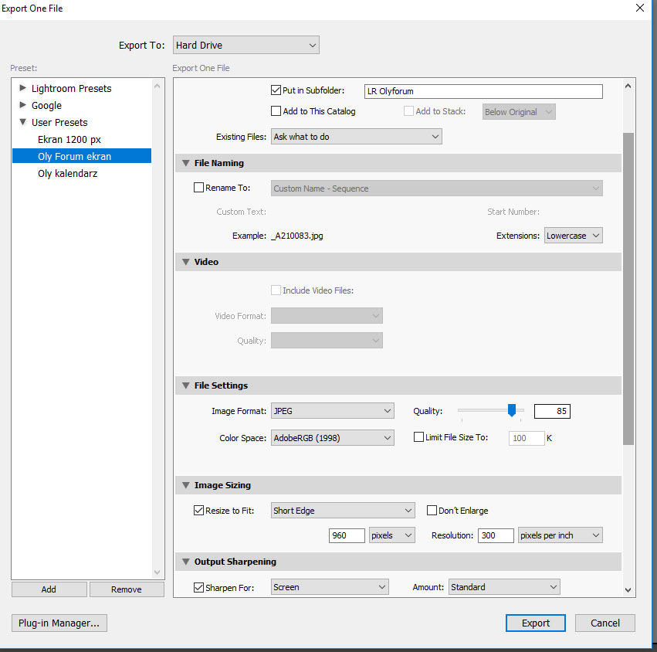
Task: Collapse the Video section triangle
Action: click(x=186, y=262)
